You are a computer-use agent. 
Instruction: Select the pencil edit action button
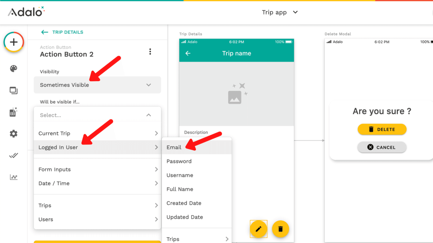tap(259, 229)
